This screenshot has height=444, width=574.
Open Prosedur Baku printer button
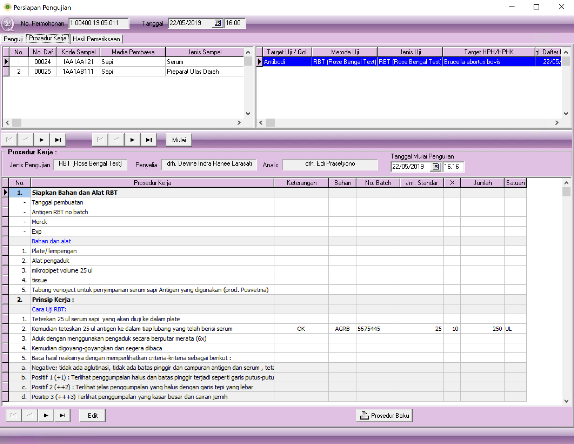click(x=384, y=415)
